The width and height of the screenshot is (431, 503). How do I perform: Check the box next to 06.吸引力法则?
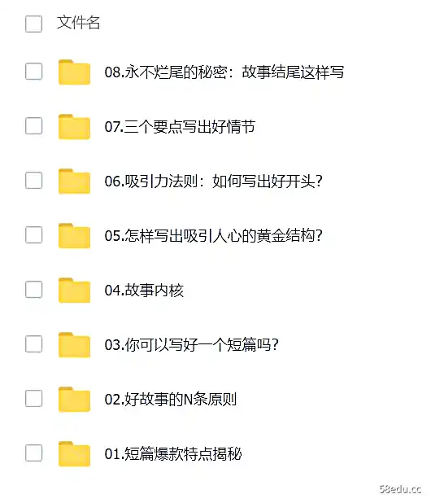point(33,181)
